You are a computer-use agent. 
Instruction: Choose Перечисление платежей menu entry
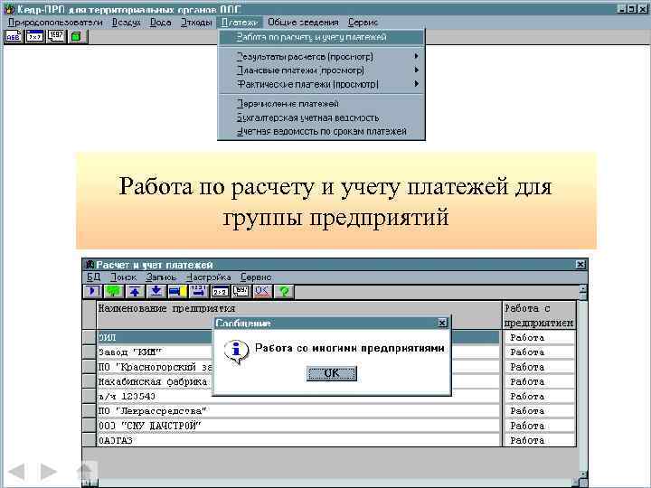321,104
